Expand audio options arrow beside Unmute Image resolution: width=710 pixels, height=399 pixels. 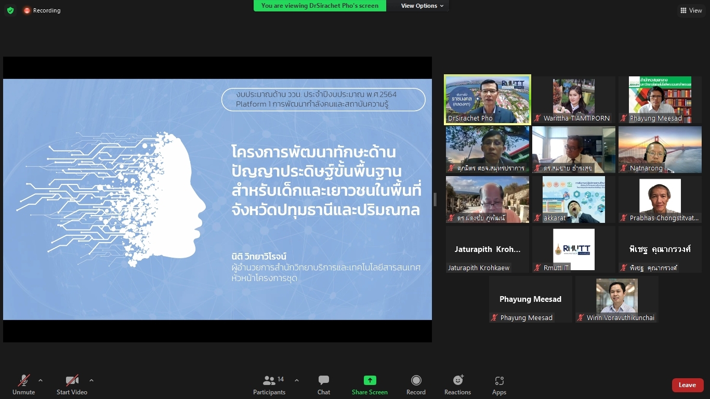pos(41,380)
